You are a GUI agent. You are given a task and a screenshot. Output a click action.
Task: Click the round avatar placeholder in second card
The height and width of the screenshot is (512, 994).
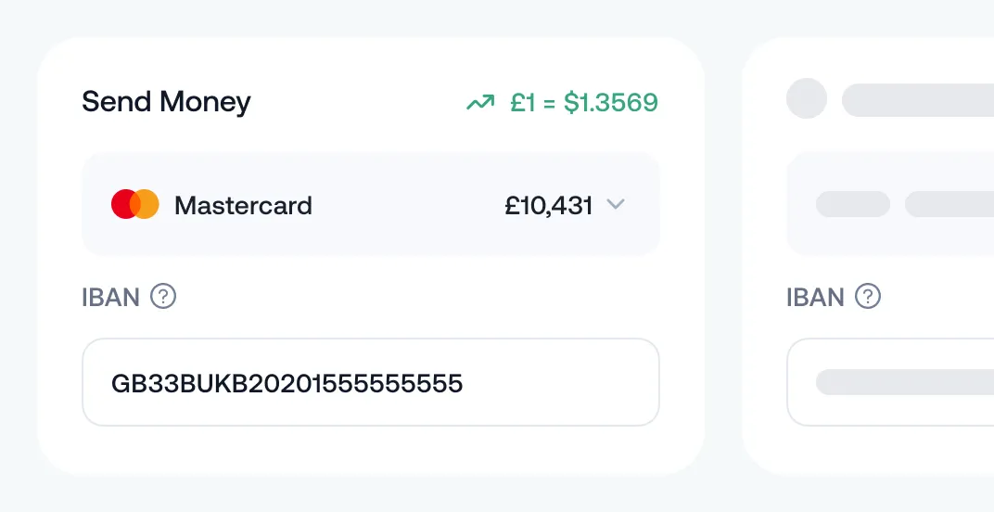807,98
